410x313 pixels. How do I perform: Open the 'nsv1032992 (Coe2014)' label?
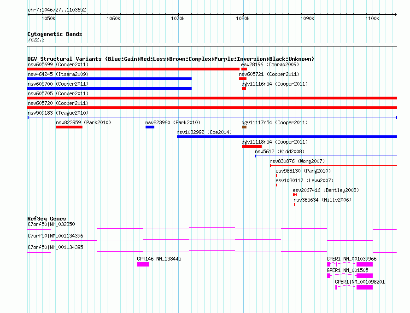(204, 132)
